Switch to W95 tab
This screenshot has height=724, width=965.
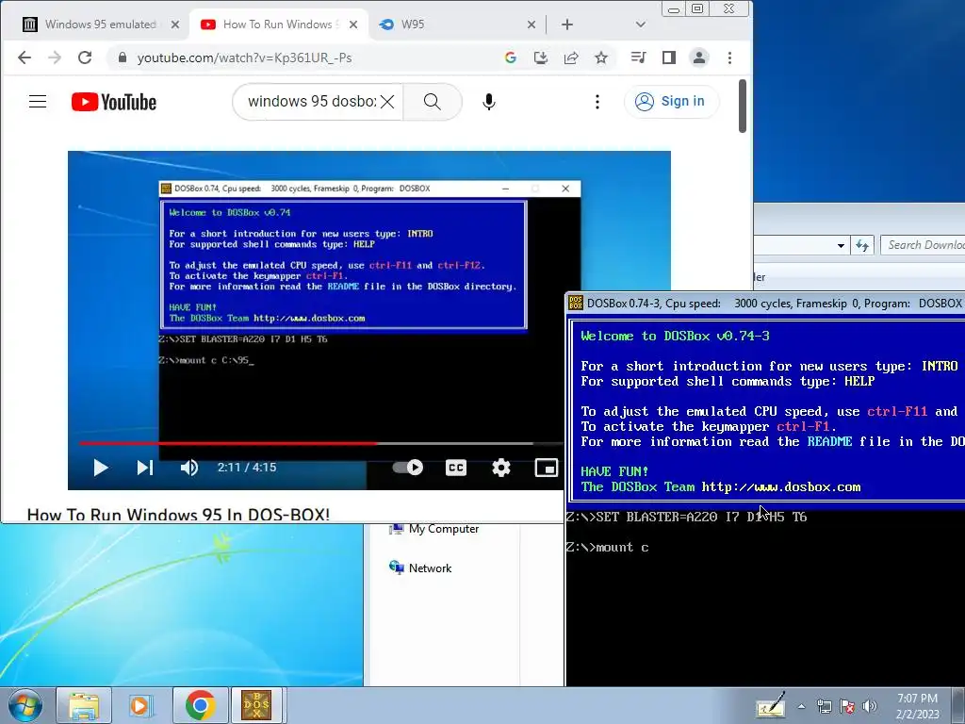tap(413, 25)
